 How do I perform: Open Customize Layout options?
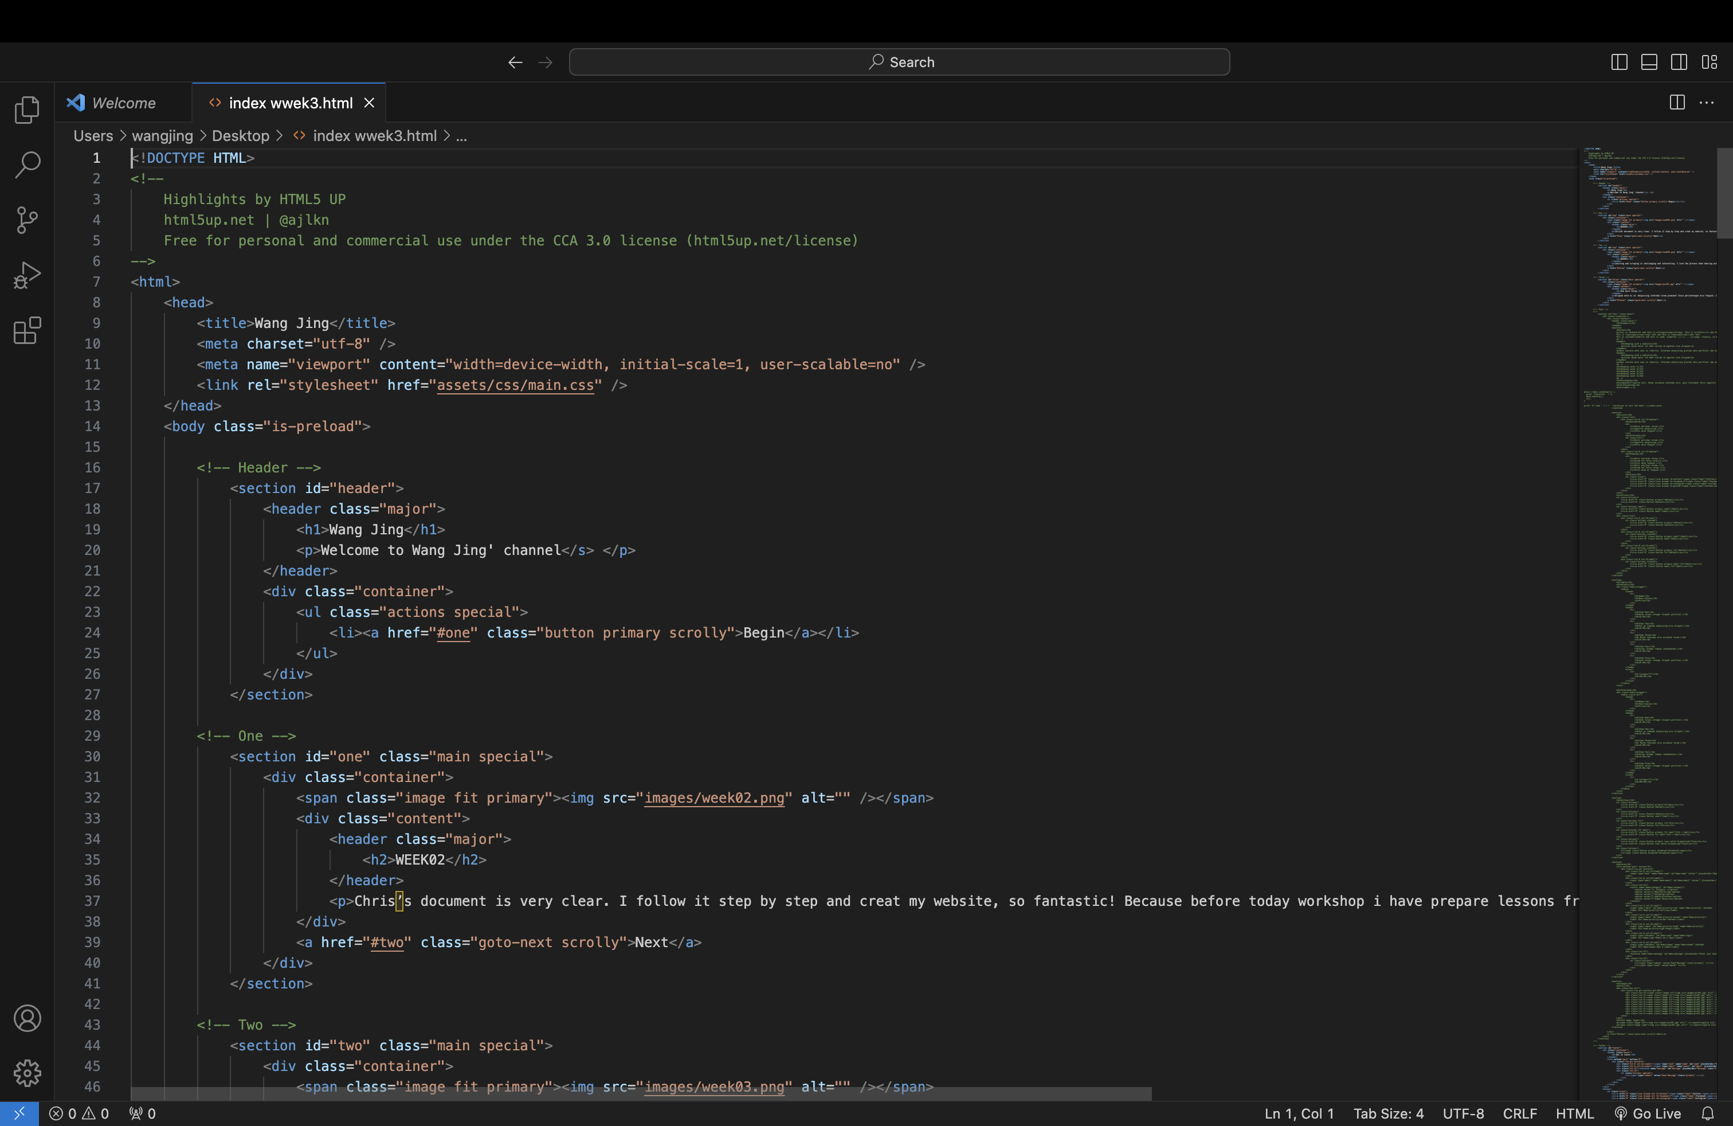tap(1709, 62)
